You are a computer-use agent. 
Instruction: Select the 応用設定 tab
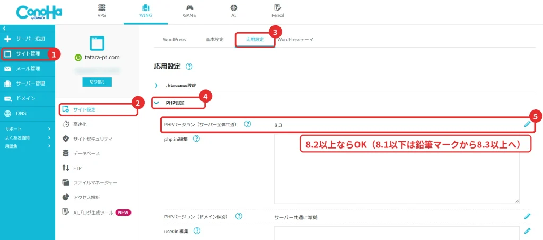coord(255,39)
